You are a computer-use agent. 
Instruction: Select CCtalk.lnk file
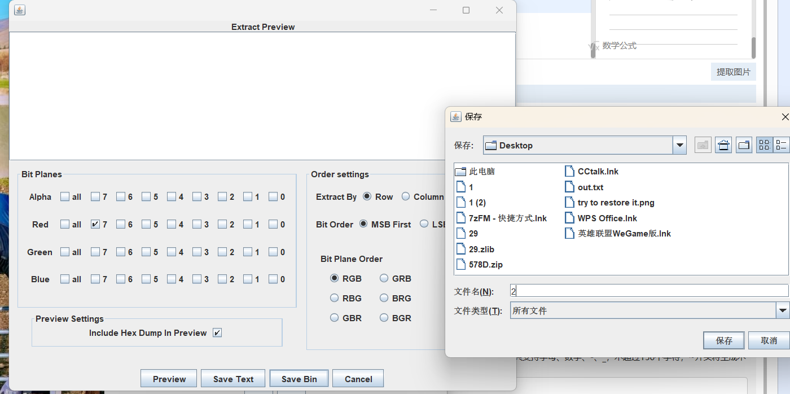click(x=592, y=172)
